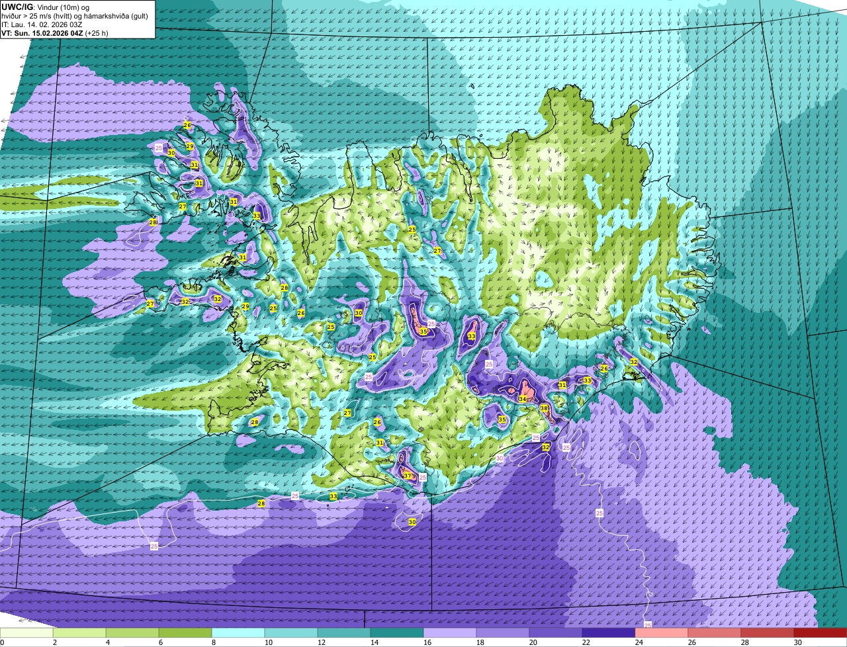Pick the 24–26 m/s pink scale segment
Screen dimensions: 847x647
662,633
